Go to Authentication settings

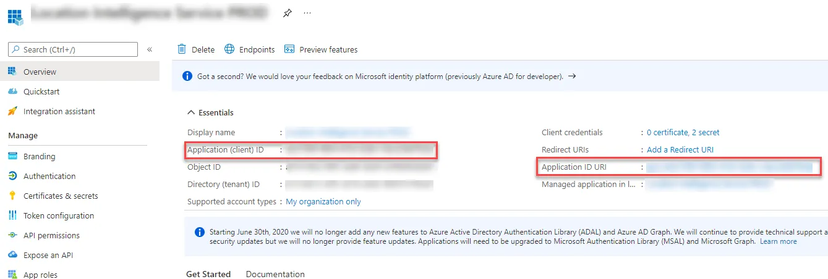click(49, 176)
